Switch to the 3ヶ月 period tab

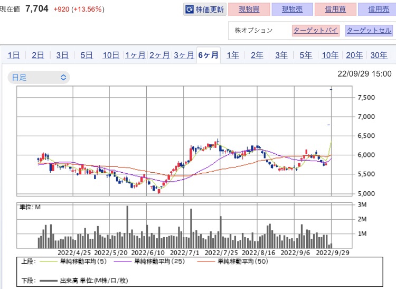pos(184,55)
